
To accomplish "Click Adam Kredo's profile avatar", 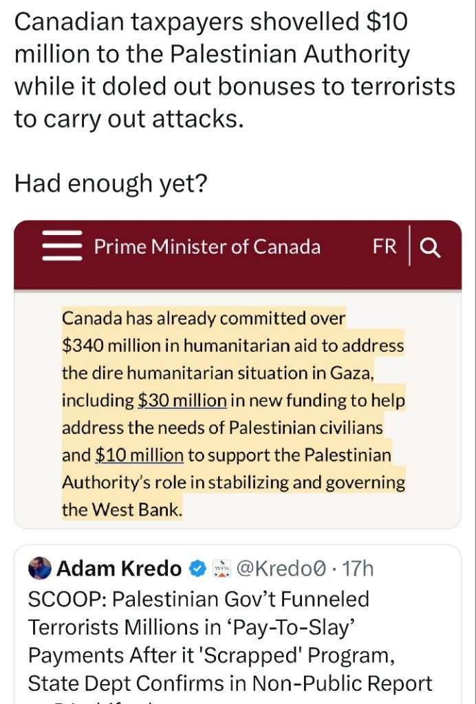I will coord(40,569).
